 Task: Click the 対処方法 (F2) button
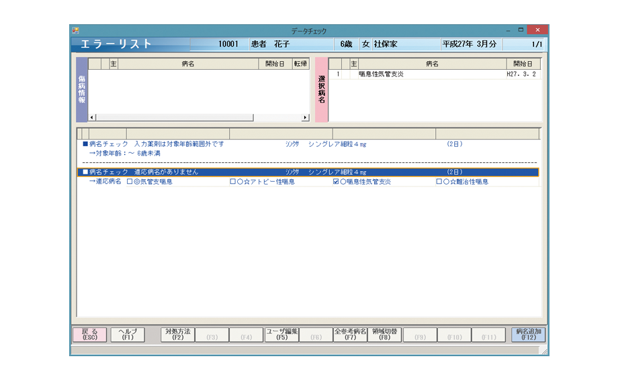pyautogui.click(x=177, y=335)
